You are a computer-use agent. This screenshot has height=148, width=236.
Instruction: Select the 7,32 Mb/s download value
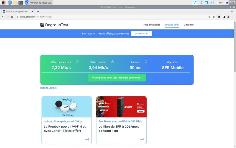61,68
